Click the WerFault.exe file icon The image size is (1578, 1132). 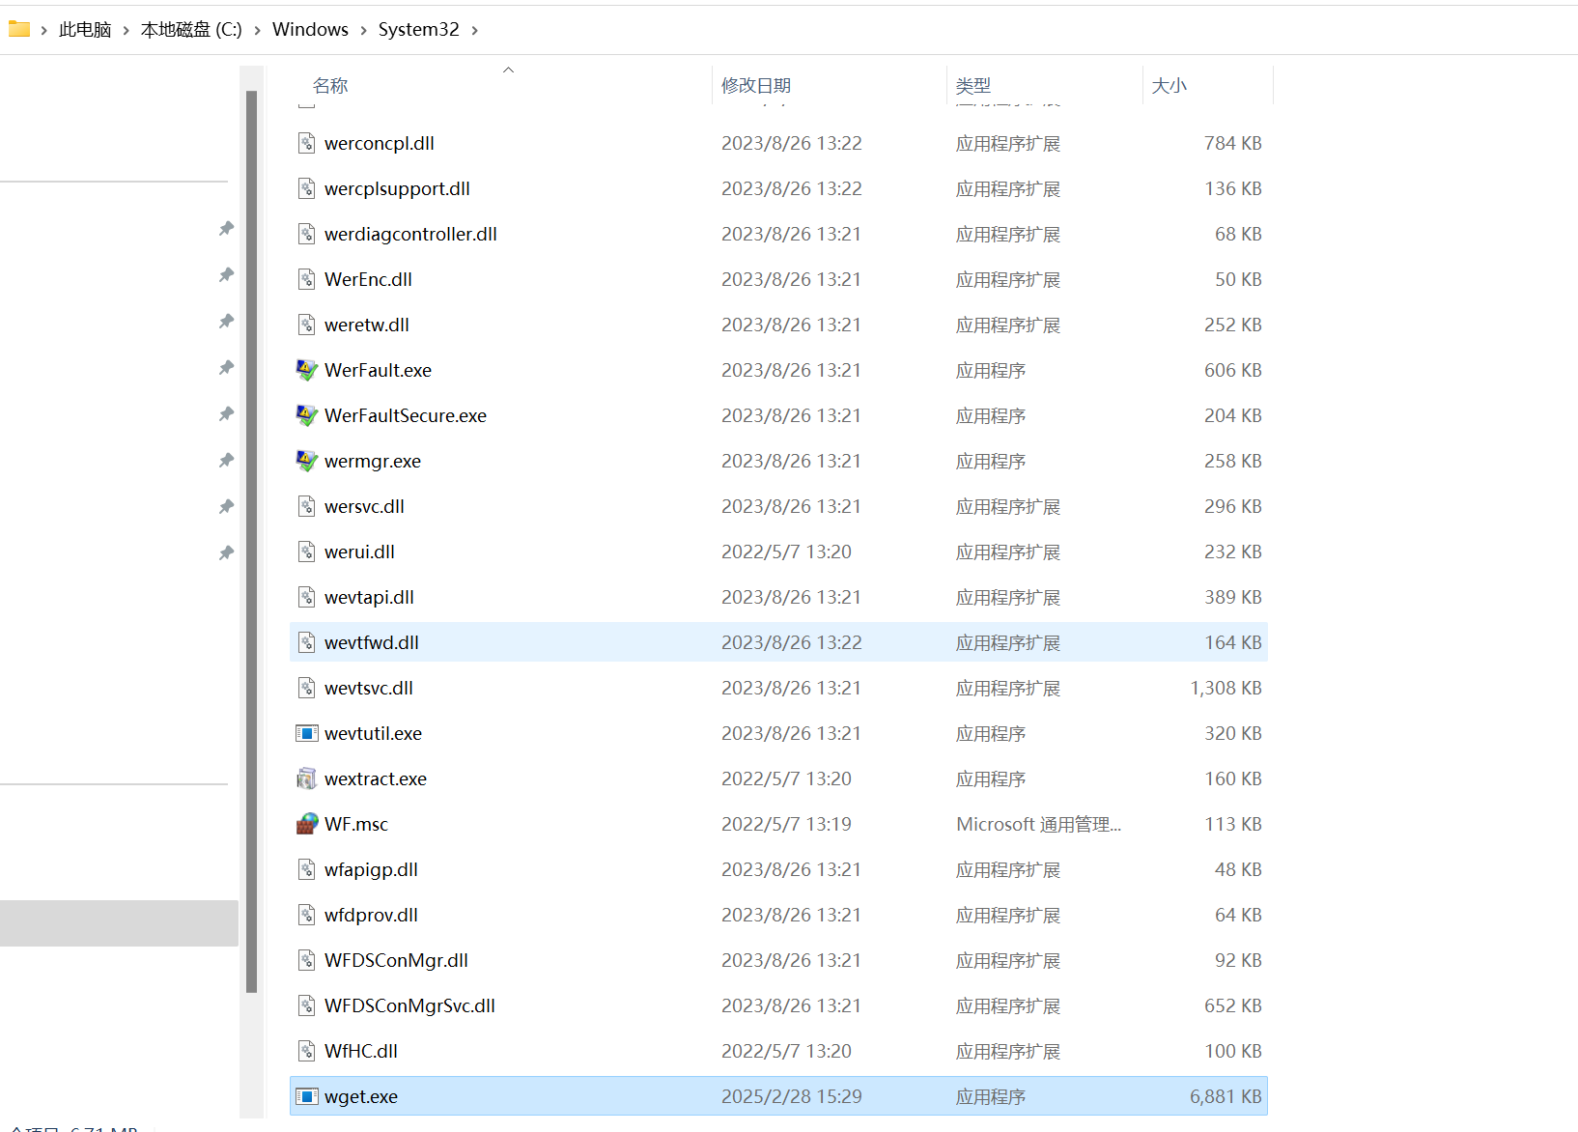click(306, 370)
